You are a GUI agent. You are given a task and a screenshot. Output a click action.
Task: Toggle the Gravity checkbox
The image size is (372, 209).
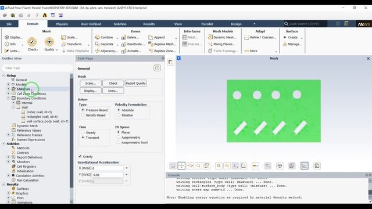pos(80,156)
